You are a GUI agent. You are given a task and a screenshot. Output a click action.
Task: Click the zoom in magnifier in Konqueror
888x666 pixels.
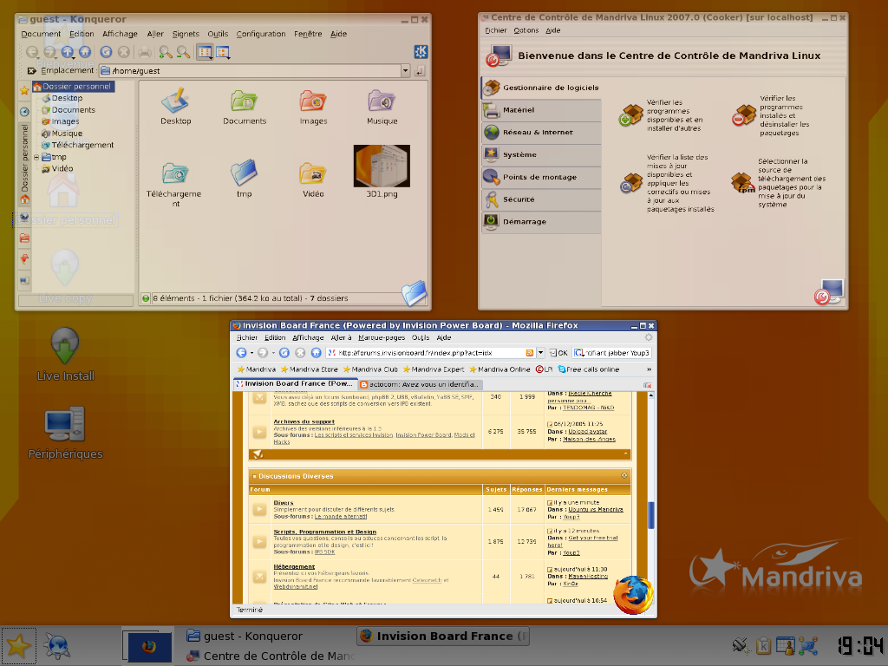click(x=165, y=52)
